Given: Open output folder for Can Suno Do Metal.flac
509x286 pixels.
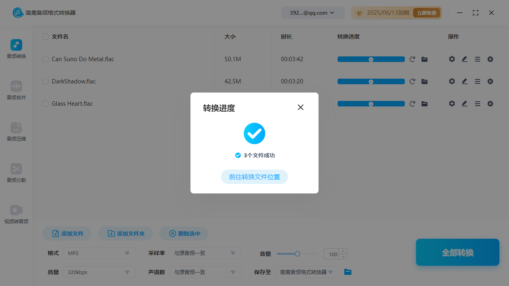Looking at the screenshot, I should 424,59.
